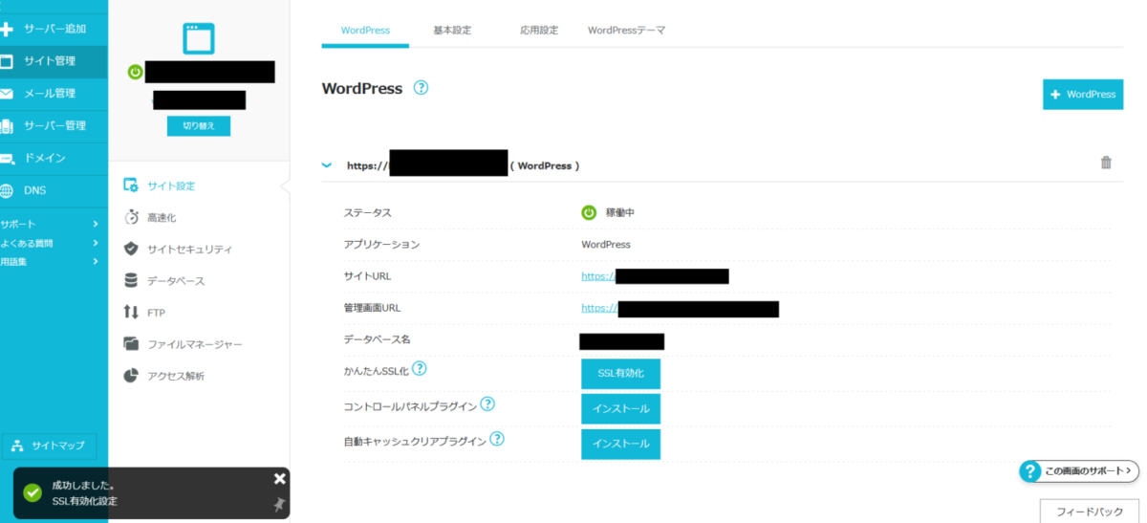Click the ステータス label
Screen dimensions: 1147x523
click(x=367, y=212)
